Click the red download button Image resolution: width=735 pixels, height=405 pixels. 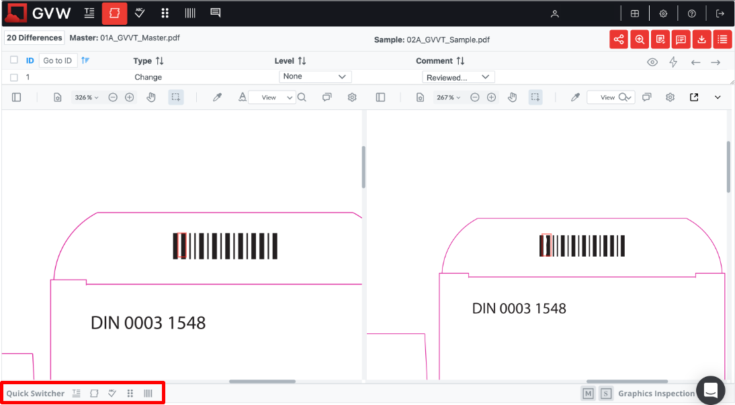point(702,40)
